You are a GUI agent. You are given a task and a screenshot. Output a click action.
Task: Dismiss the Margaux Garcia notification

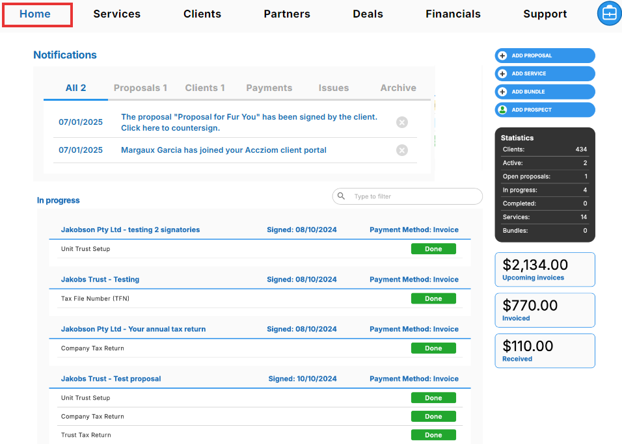point(402,150)
